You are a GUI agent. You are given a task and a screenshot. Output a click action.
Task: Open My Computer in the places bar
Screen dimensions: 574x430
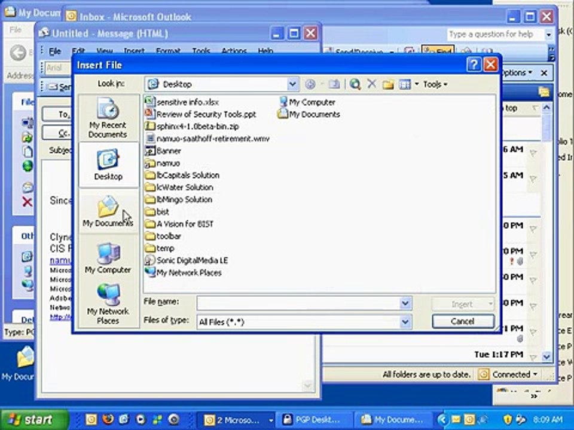pos(108,258)
